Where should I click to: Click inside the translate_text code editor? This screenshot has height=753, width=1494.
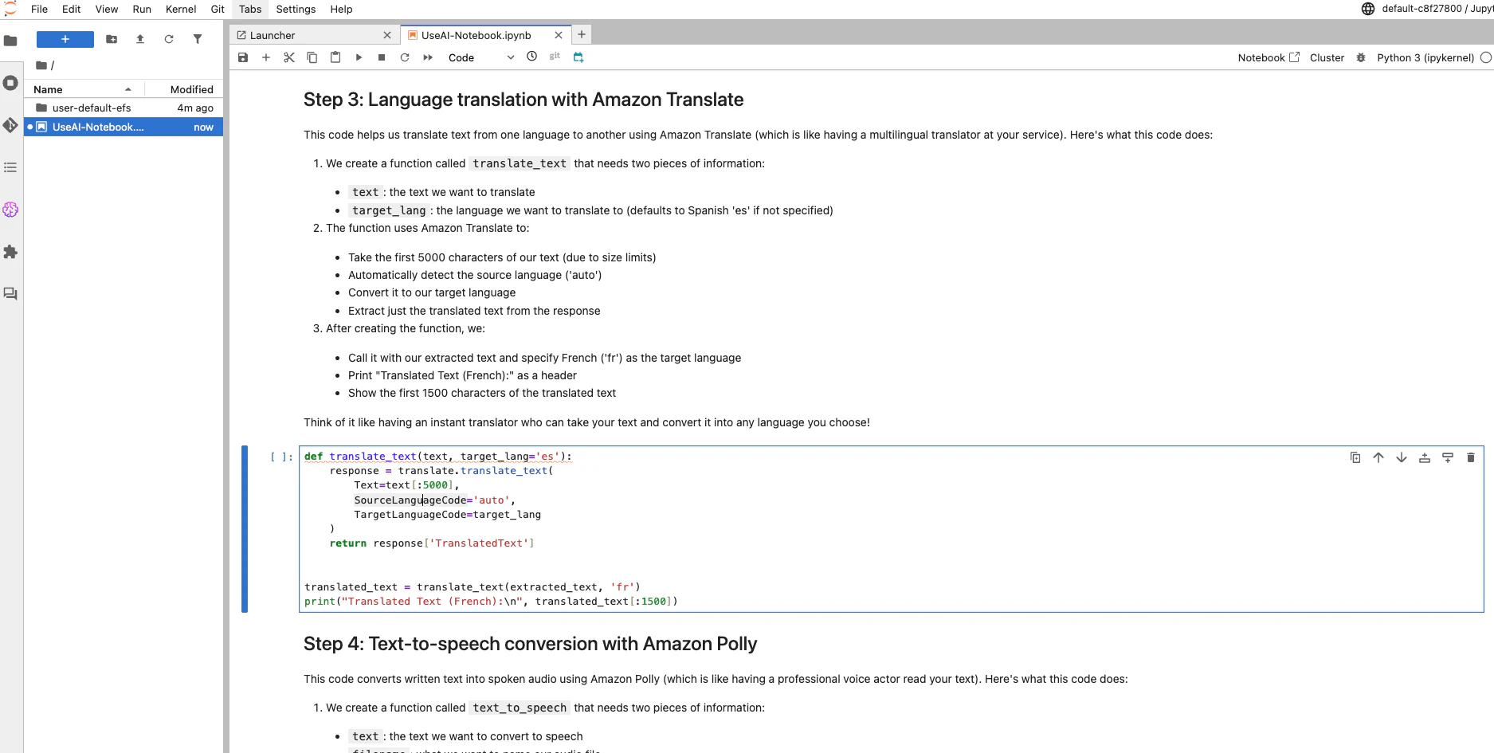click(x=891, y=529)
